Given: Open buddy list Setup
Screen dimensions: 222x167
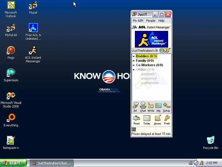Looking at the screenshot, I should pos(167,107).
